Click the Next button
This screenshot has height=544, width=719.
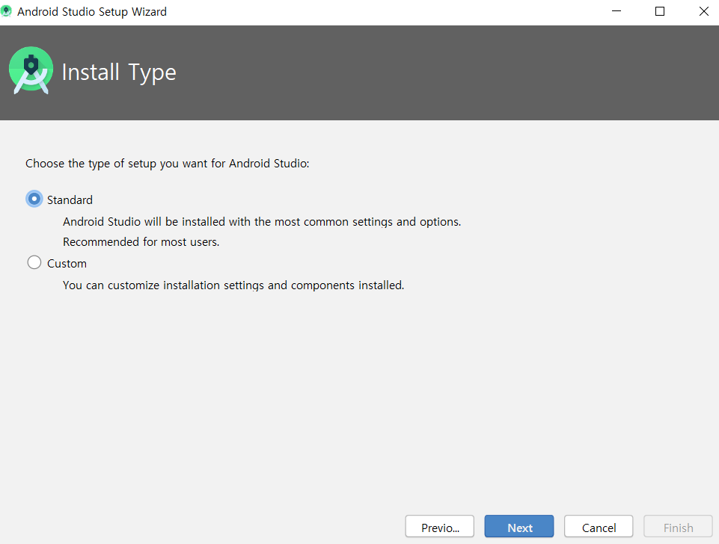pos(519,527)
